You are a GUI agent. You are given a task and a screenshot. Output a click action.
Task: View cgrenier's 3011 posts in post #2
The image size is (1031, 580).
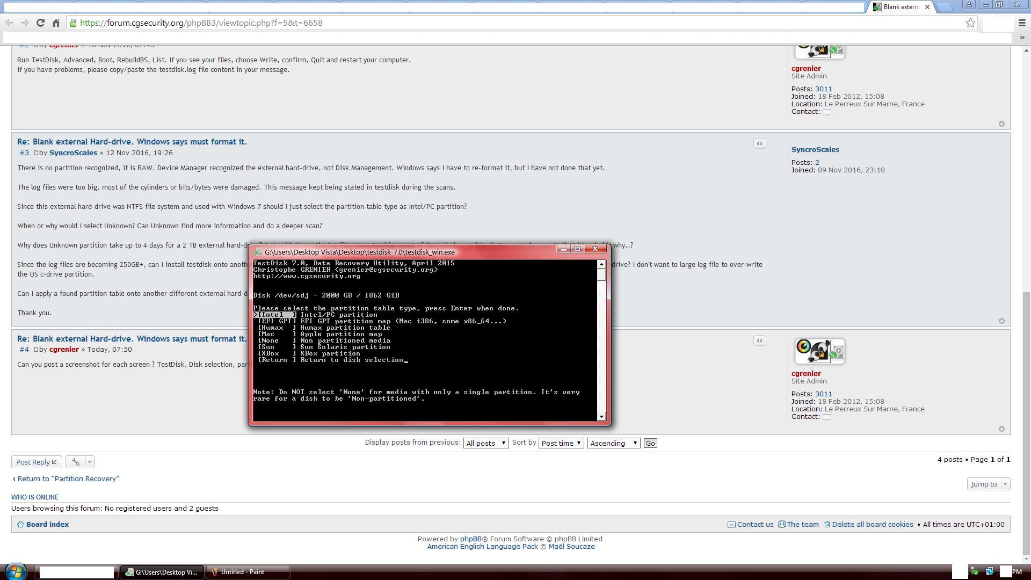[x=823, y=89]
